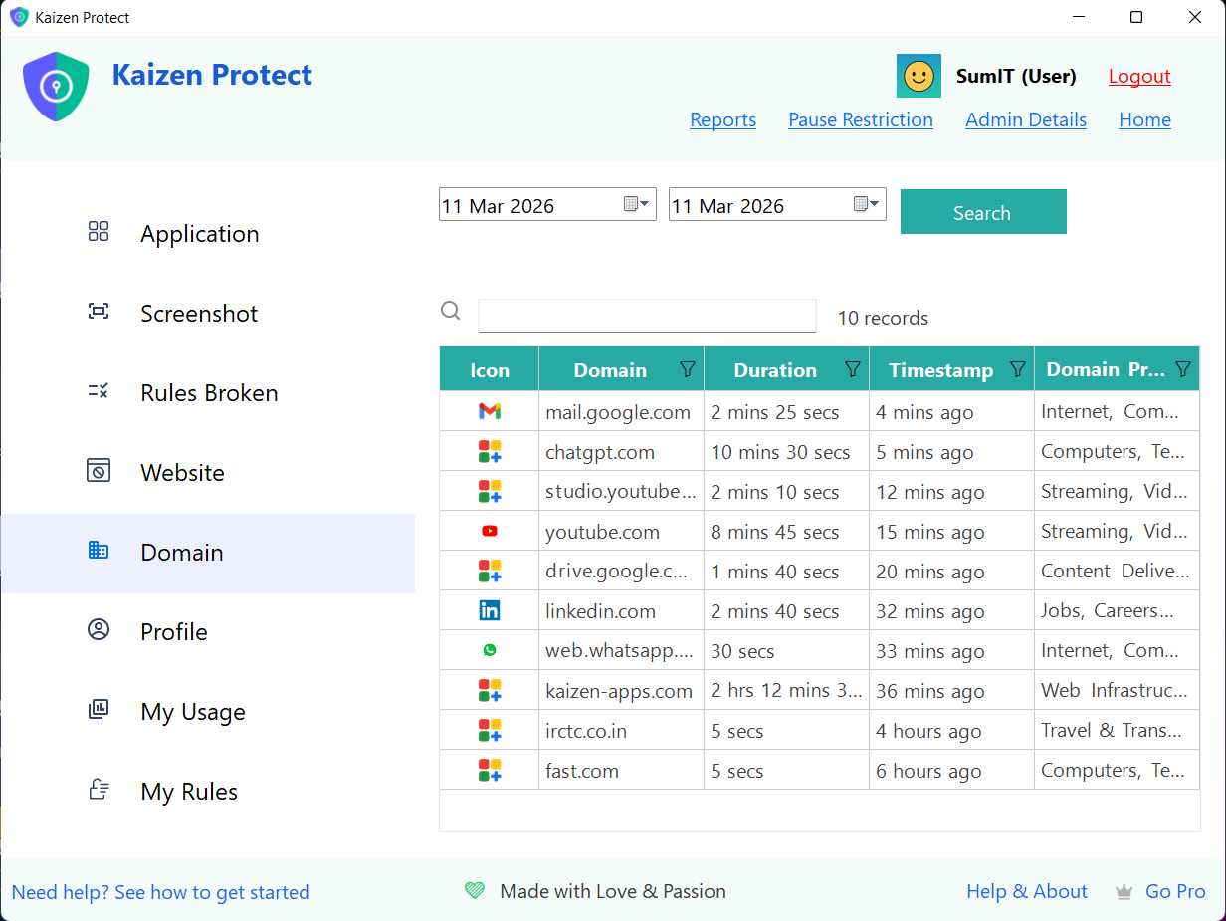Navigate to Home in the top menu
The width and height of the screenshot is (1226, 921).
[1144, 119]
